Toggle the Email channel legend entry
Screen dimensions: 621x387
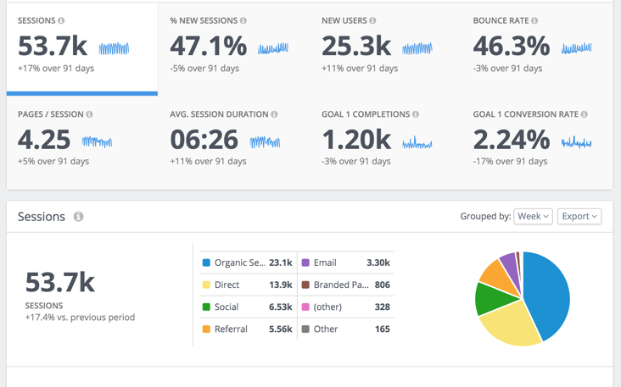click(346, 263)
